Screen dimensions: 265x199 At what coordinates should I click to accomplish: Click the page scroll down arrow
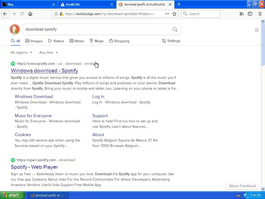[x=263, y=189]
